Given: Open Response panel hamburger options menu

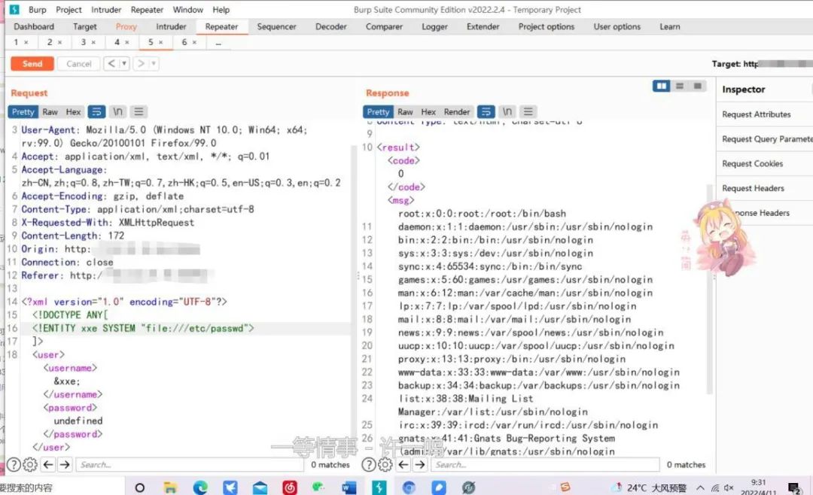Looking at the screenshot, I should pyautogui.click(x=528, y=111).
